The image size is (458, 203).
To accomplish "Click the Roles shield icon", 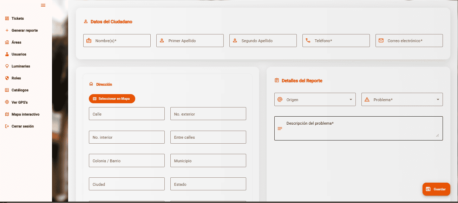I will click(x=7, y=78).
